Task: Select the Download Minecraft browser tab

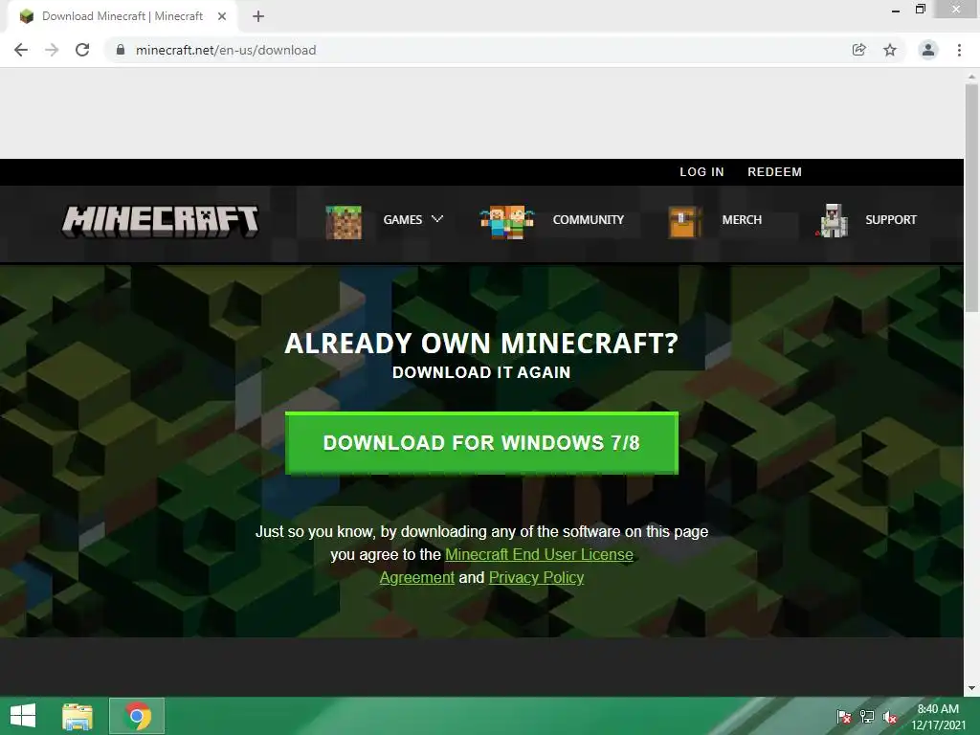Action: pyautogui.click(x=122, y=17)
